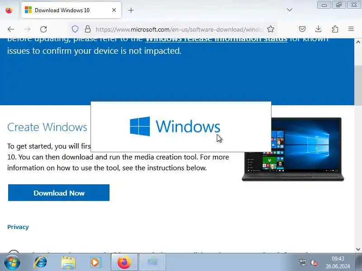This screenshot has width=362, height=271.
Task: Select the faded taskbar window button
Action: pos(152,262)
